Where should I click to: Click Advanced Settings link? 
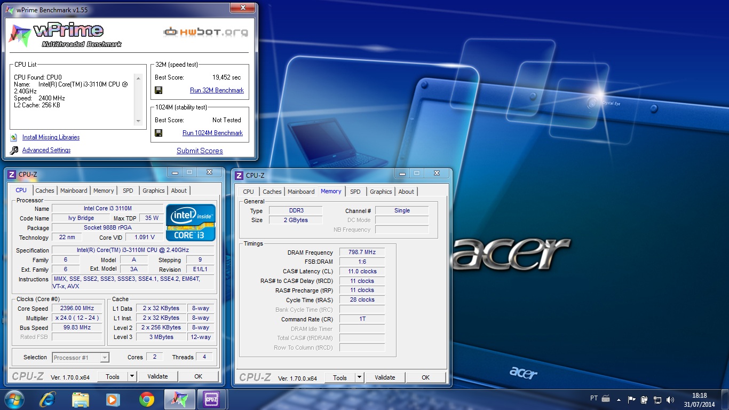(46, 150)
